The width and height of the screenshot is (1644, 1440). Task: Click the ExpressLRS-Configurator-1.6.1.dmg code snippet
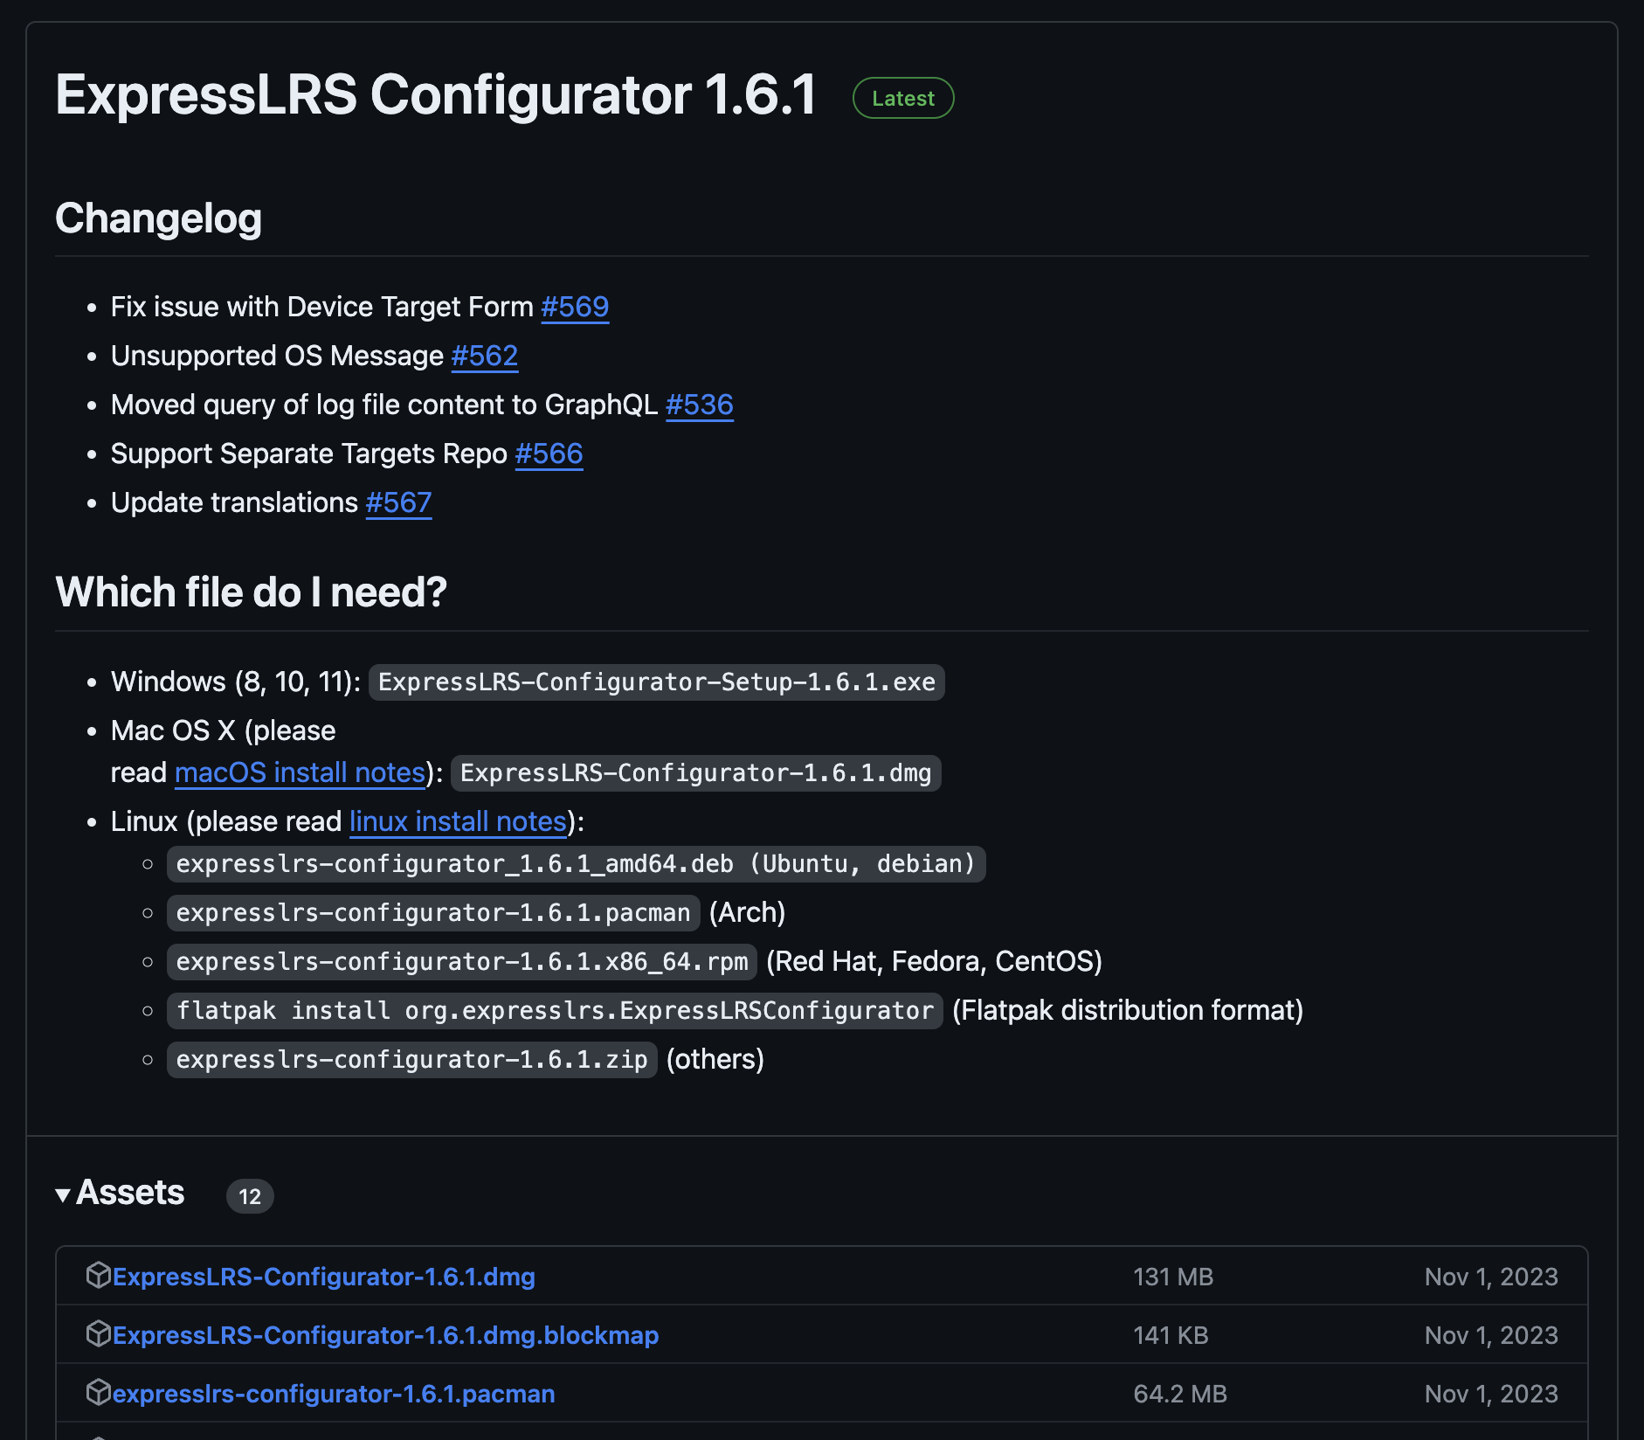click(696, 773)
